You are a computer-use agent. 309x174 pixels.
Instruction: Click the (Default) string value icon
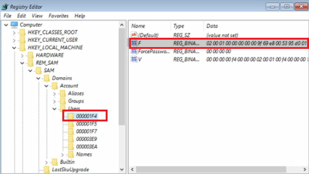click(x=134, y=35)
